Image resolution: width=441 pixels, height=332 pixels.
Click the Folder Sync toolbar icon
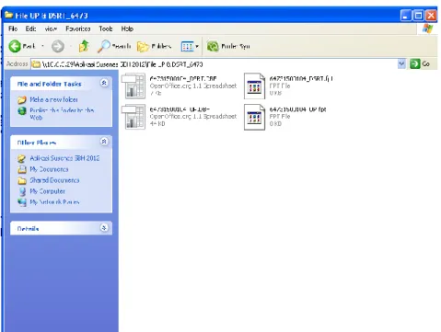(x=213, y=47)
